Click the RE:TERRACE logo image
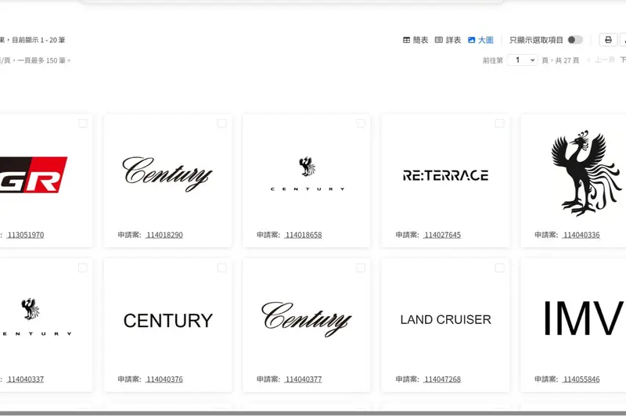 click(445, 175)
